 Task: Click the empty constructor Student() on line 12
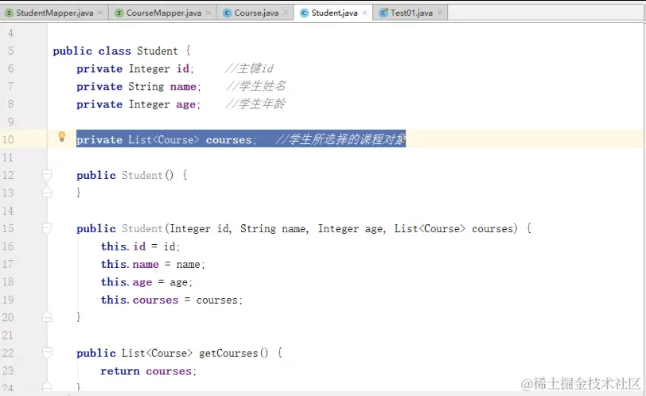(147, 176)
